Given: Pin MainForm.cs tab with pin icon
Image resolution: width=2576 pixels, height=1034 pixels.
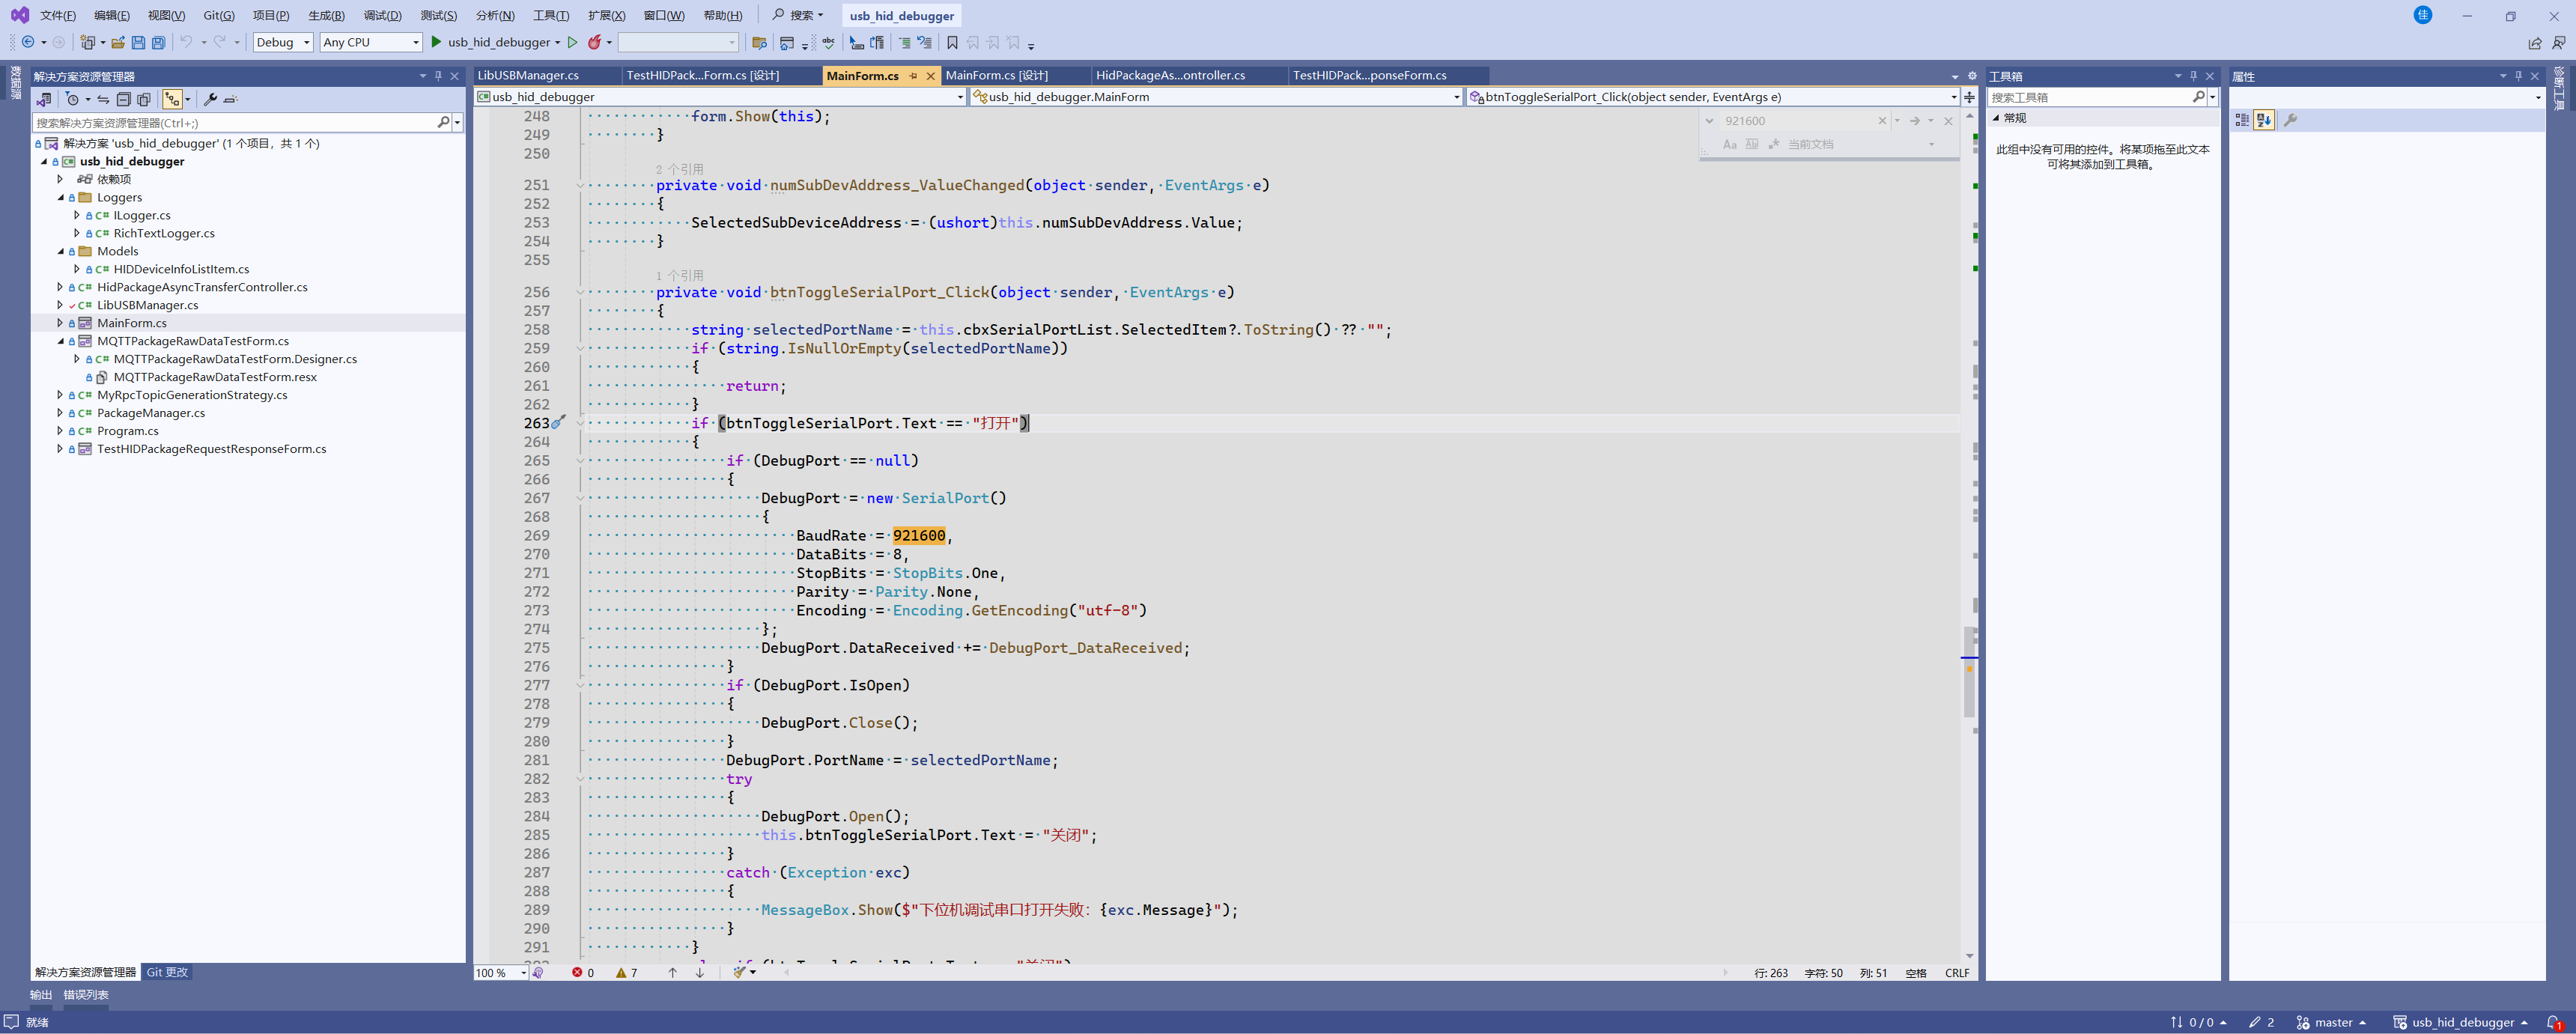Looking at the screenshot, I should click(913, 76).
